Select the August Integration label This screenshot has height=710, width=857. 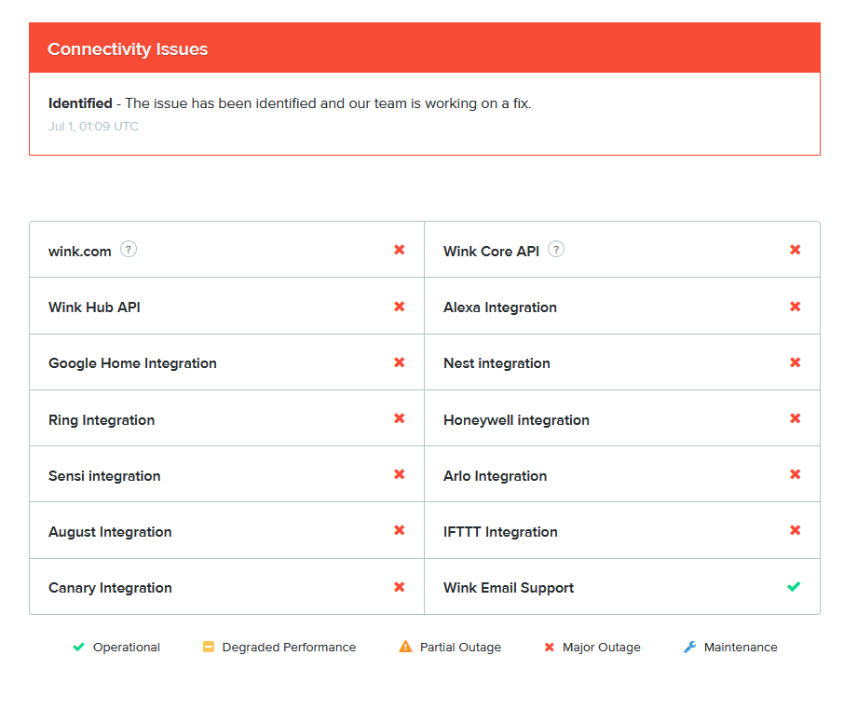[110, 532]
